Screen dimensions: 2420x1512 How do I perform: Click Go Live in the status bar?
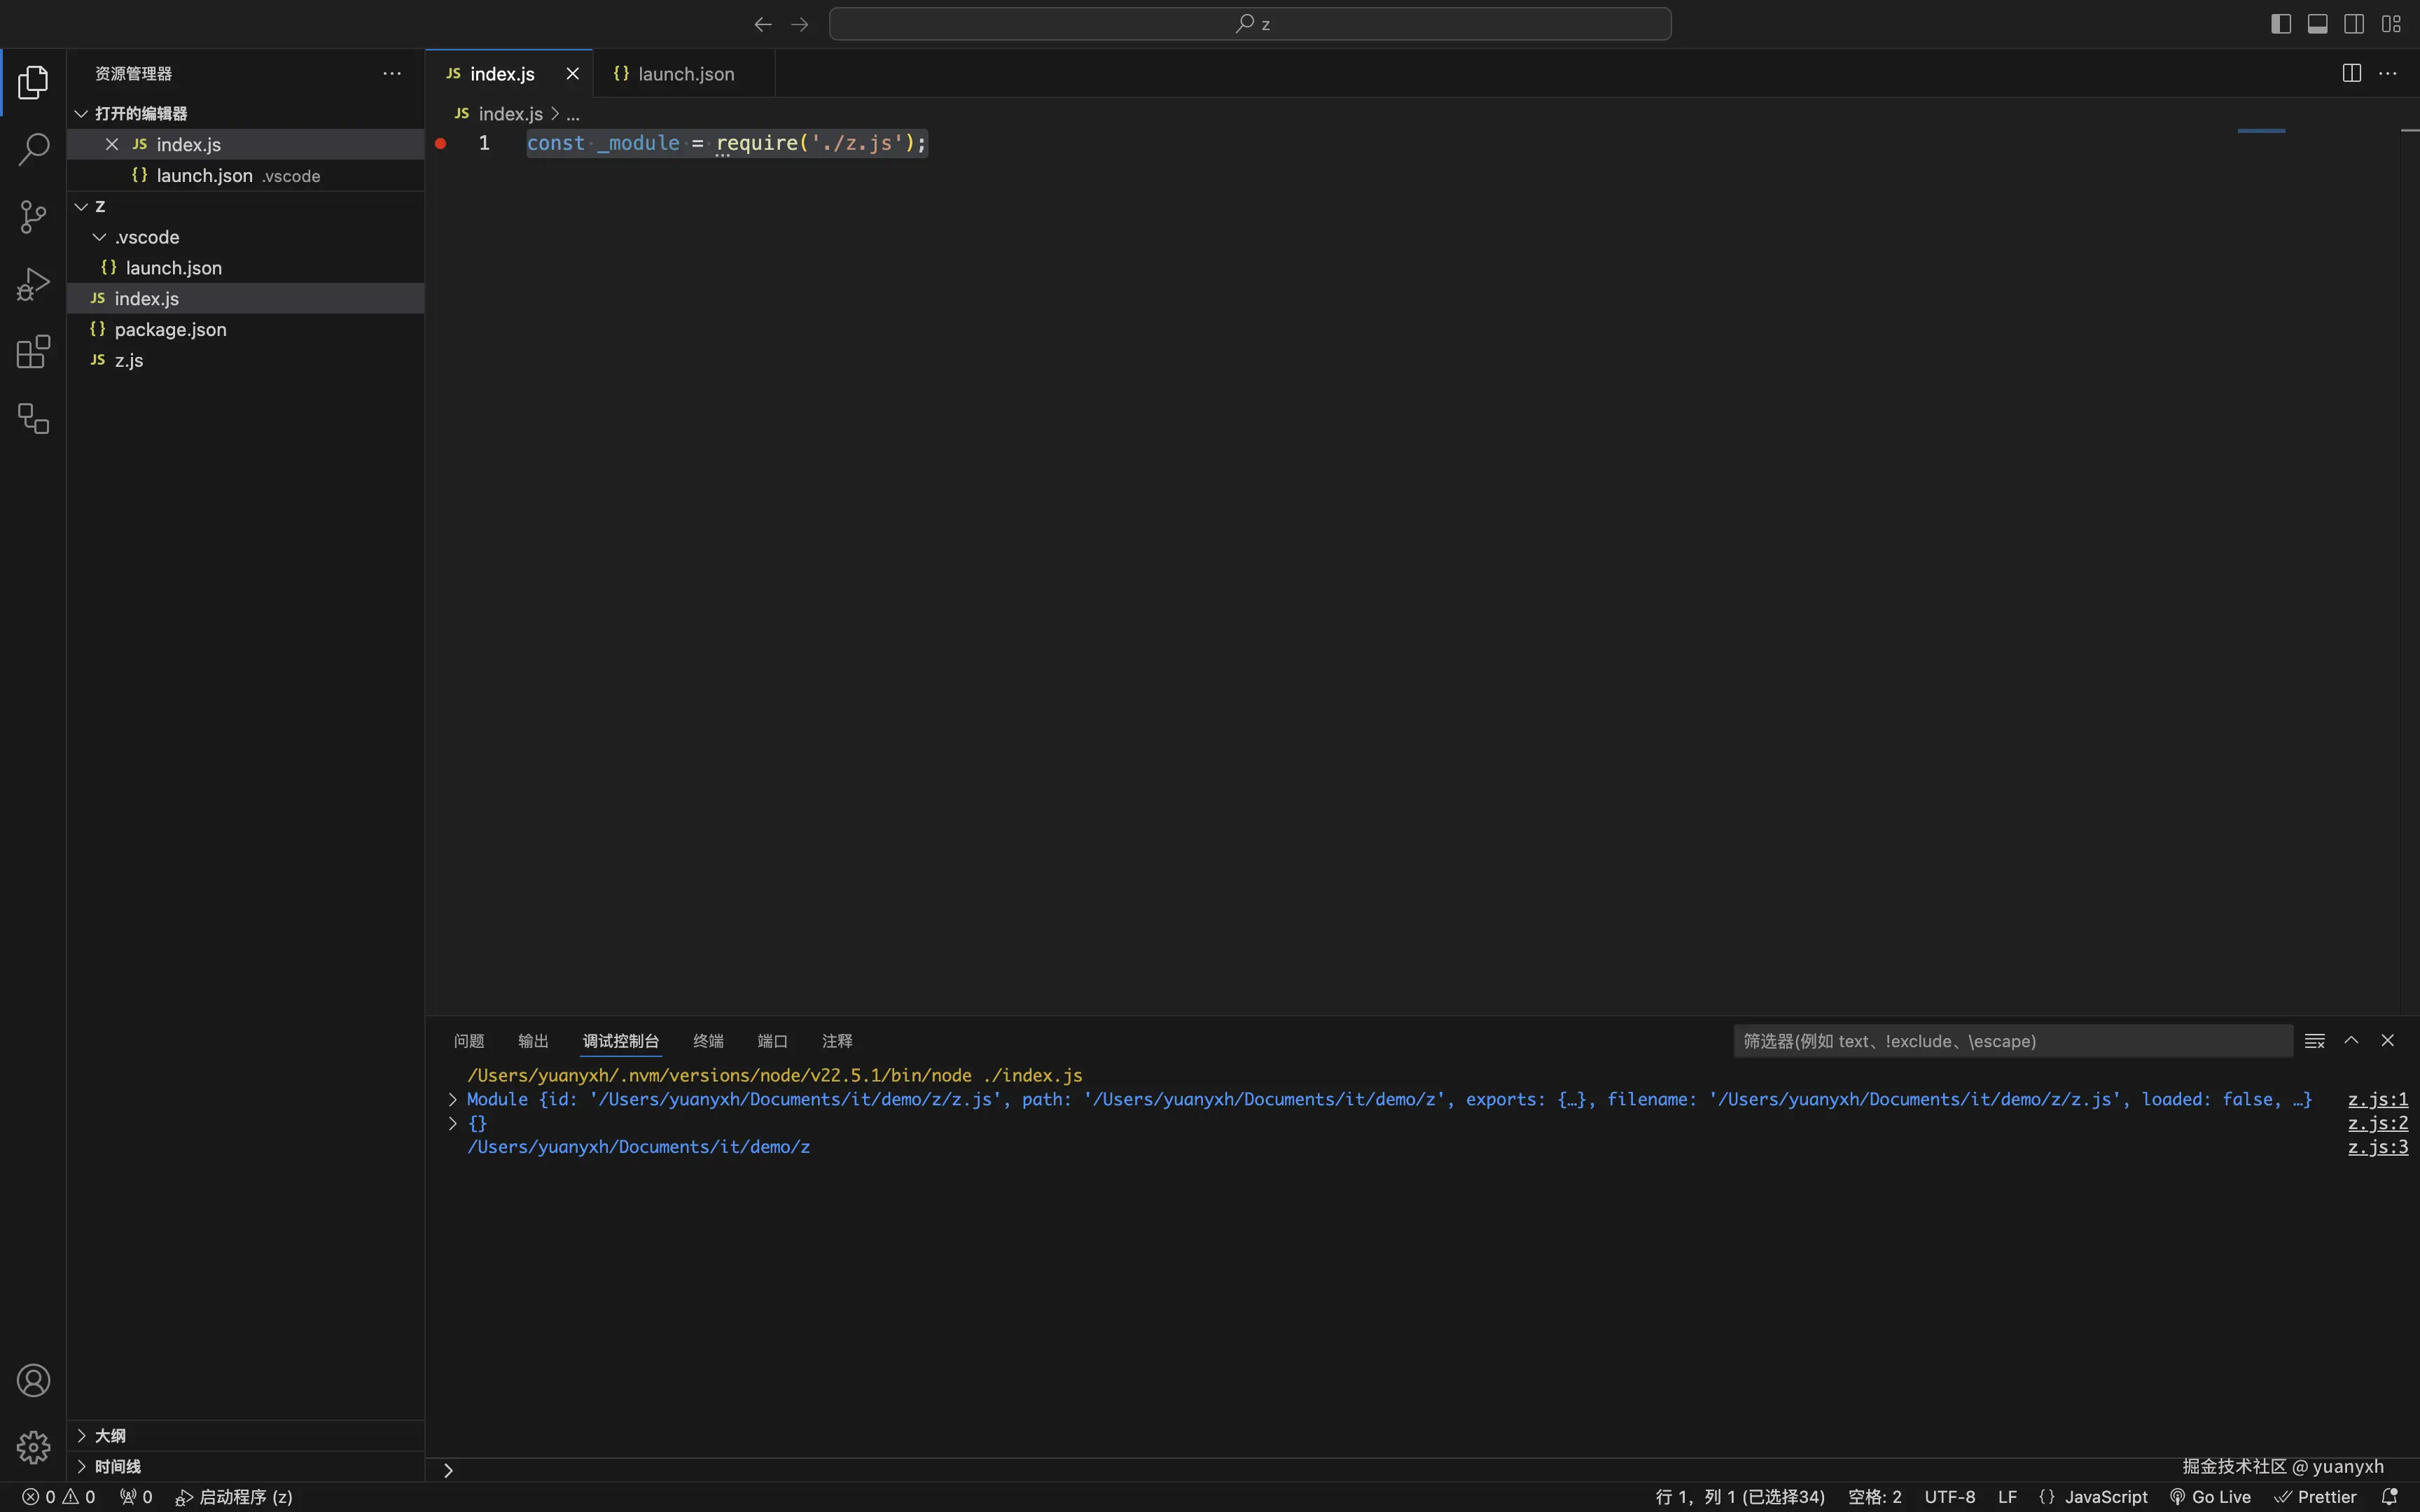(2210, 1496)
